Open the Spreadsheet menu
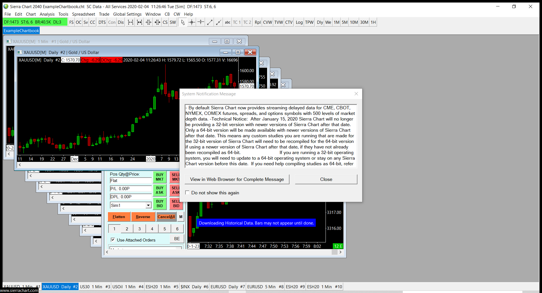The image size is (542, 293). point(83,14)
